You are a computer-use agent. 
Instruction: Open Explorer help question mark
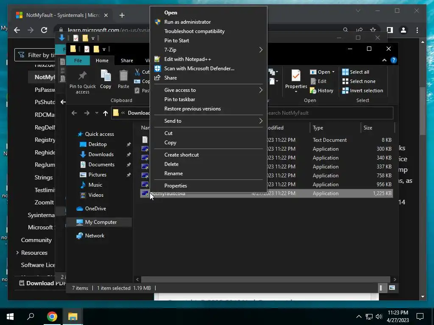pos(394,60)
